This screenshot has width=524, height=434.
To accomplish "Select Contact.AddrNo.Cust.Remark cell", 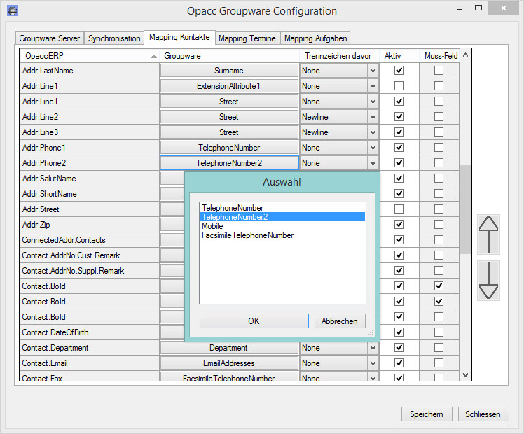I will (x=89, y=255).
